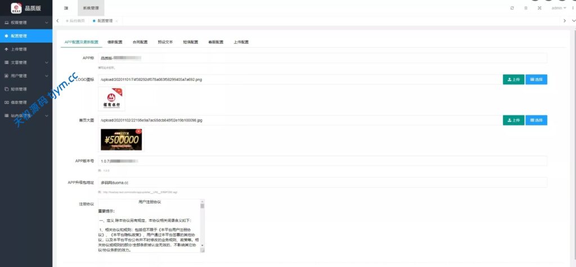Switch to the 借款配置 tab
Screen dimensions: 576x267
point(115,42)
